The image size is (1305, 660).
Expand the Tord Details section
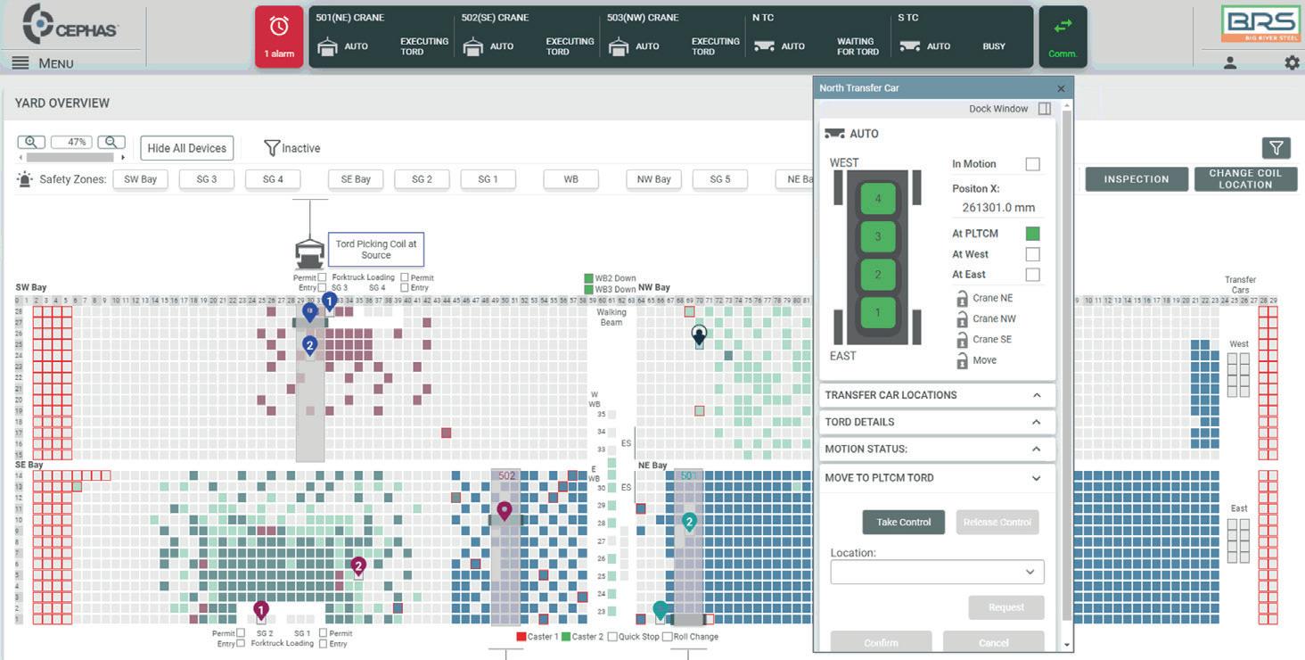point(937,422)
